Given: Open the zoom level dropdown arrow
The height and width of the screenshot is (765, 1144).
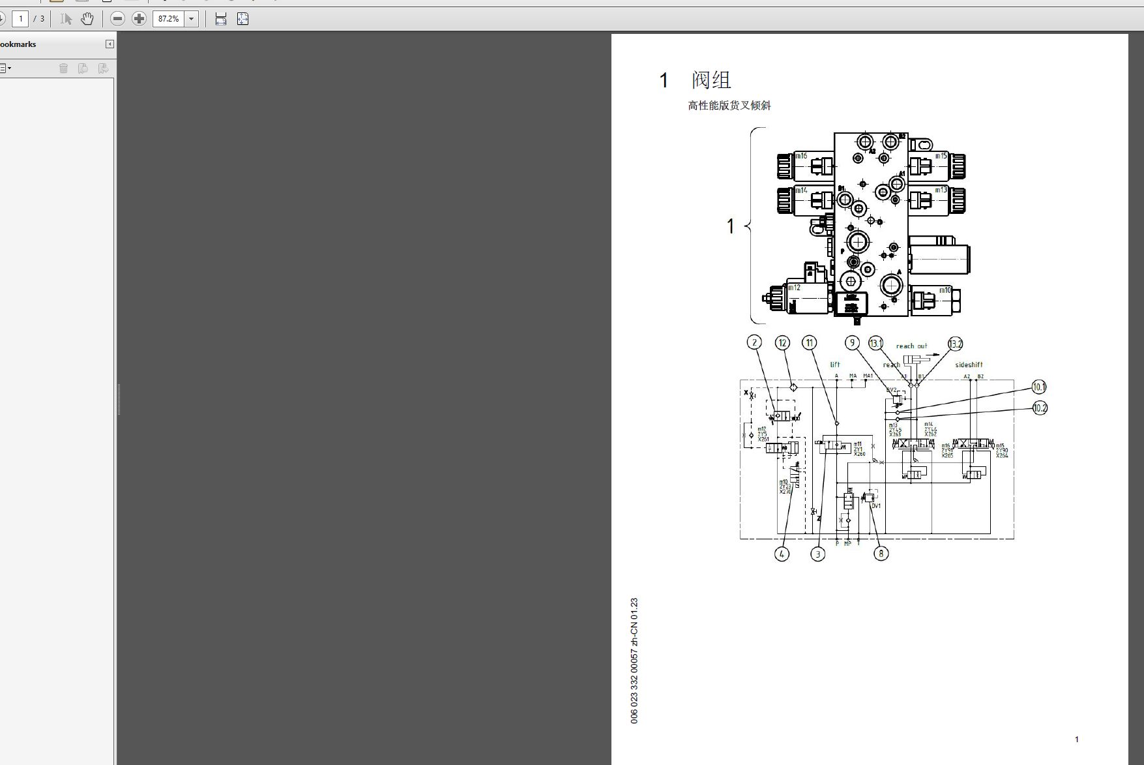Looking at the screenshot, I should tap(192, 19).
